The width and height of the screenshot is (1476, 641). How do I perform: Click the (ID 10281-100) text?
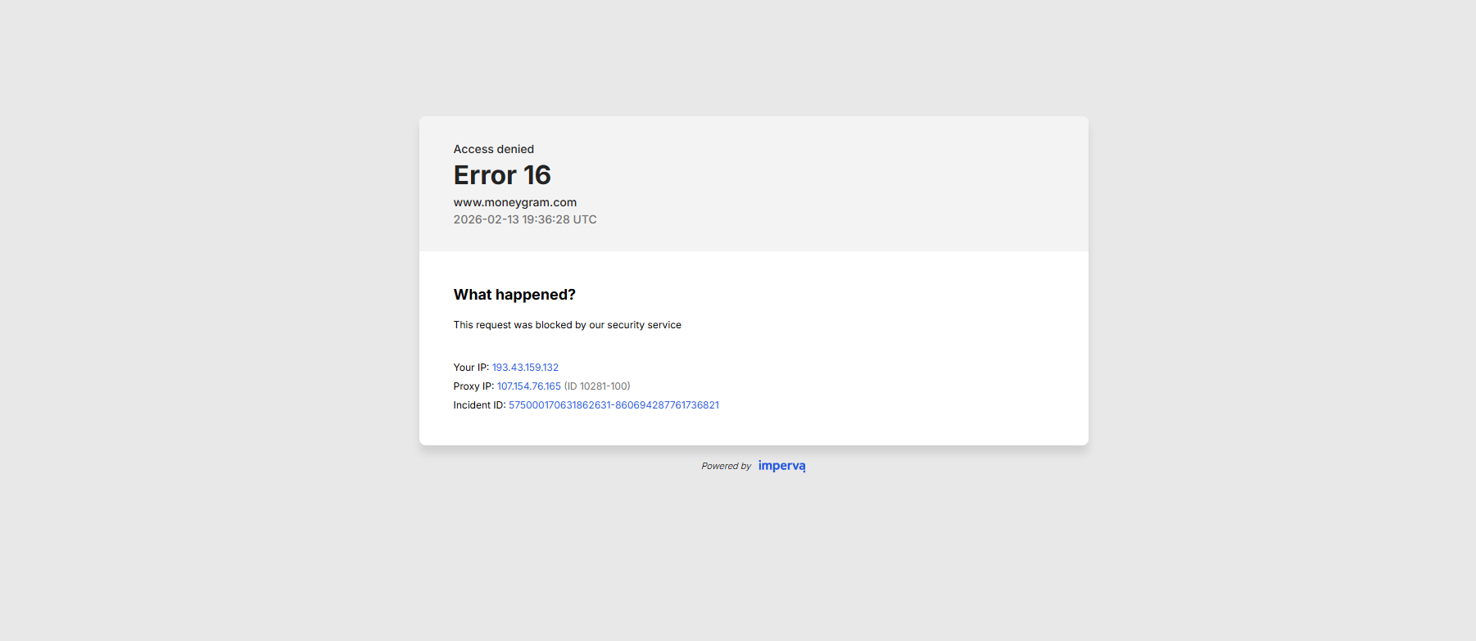597,386
